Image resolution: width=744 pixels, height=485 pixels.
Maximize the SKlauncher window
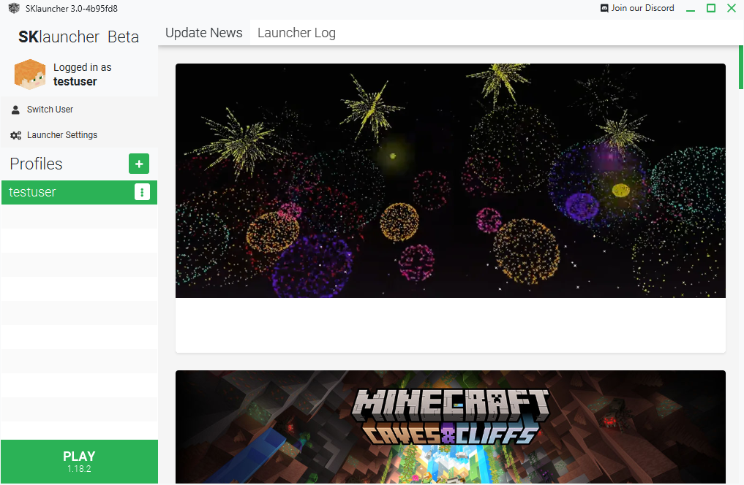(x=711, y=8)
